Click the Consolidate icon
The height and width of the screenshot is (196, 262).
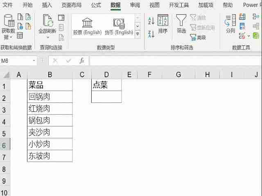256,17
